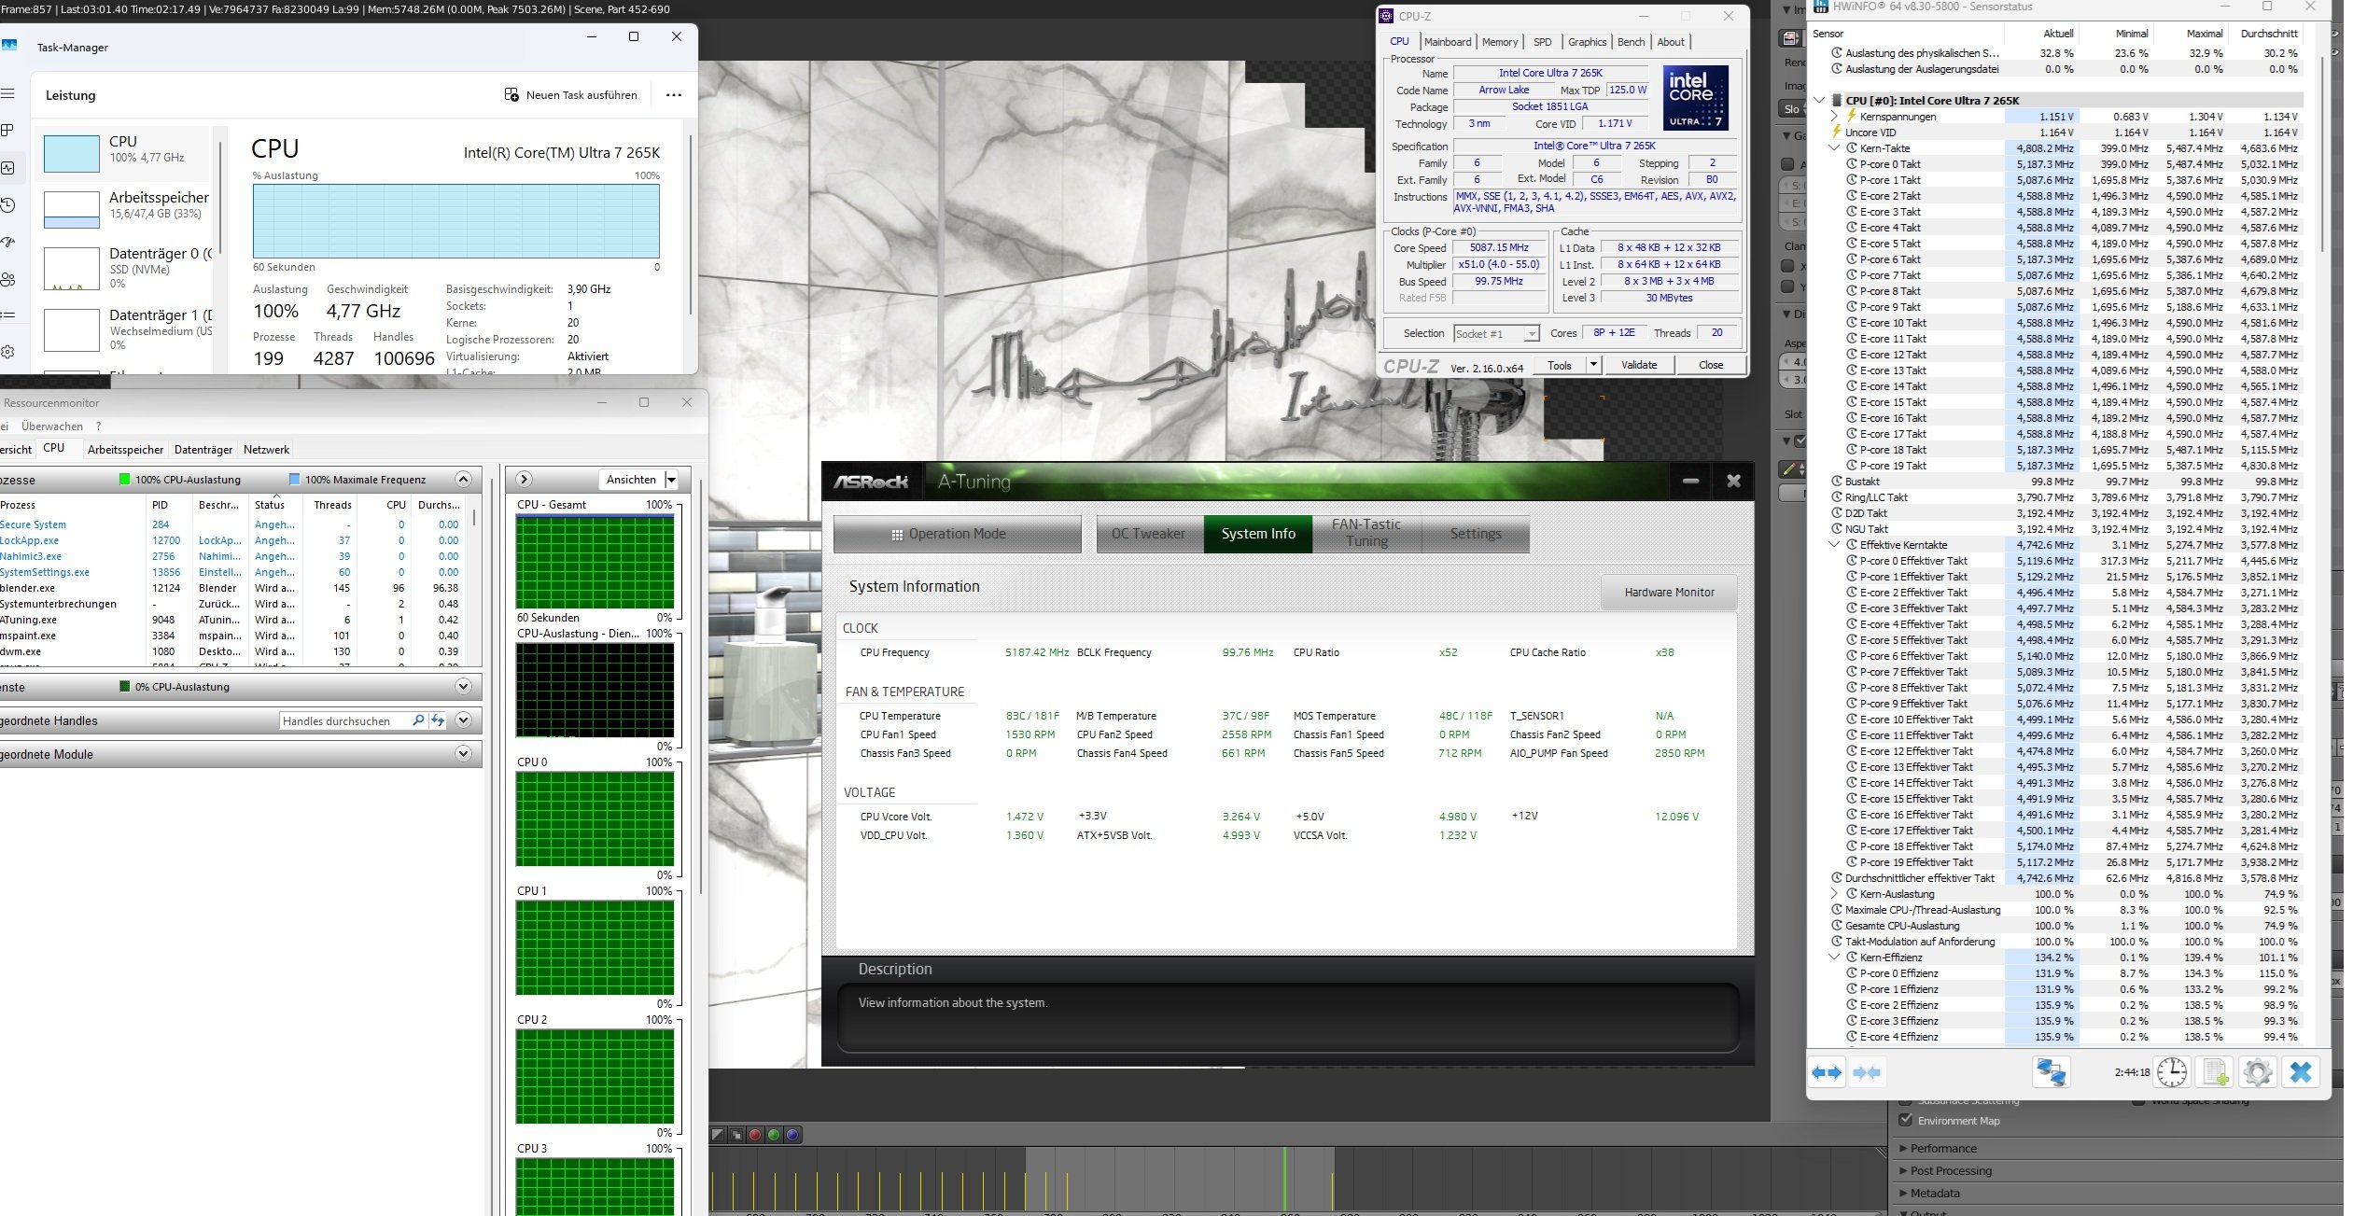2353x1216 pixels.
Task: Open Task Manager settings gear icon
Action: 7,352
